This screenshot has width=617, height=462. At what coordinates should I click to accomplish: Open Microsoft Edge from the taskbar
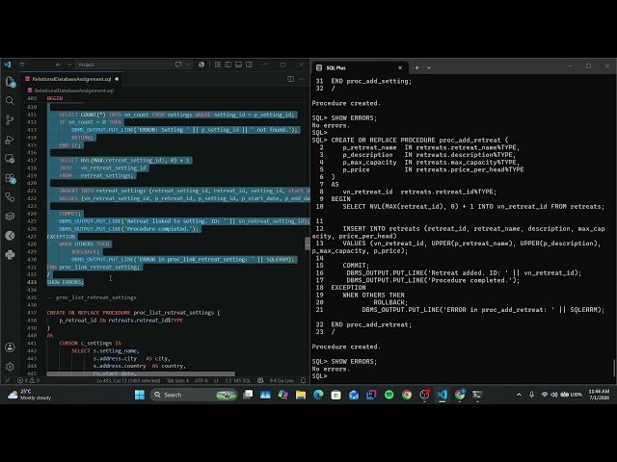tap(318, 395)
